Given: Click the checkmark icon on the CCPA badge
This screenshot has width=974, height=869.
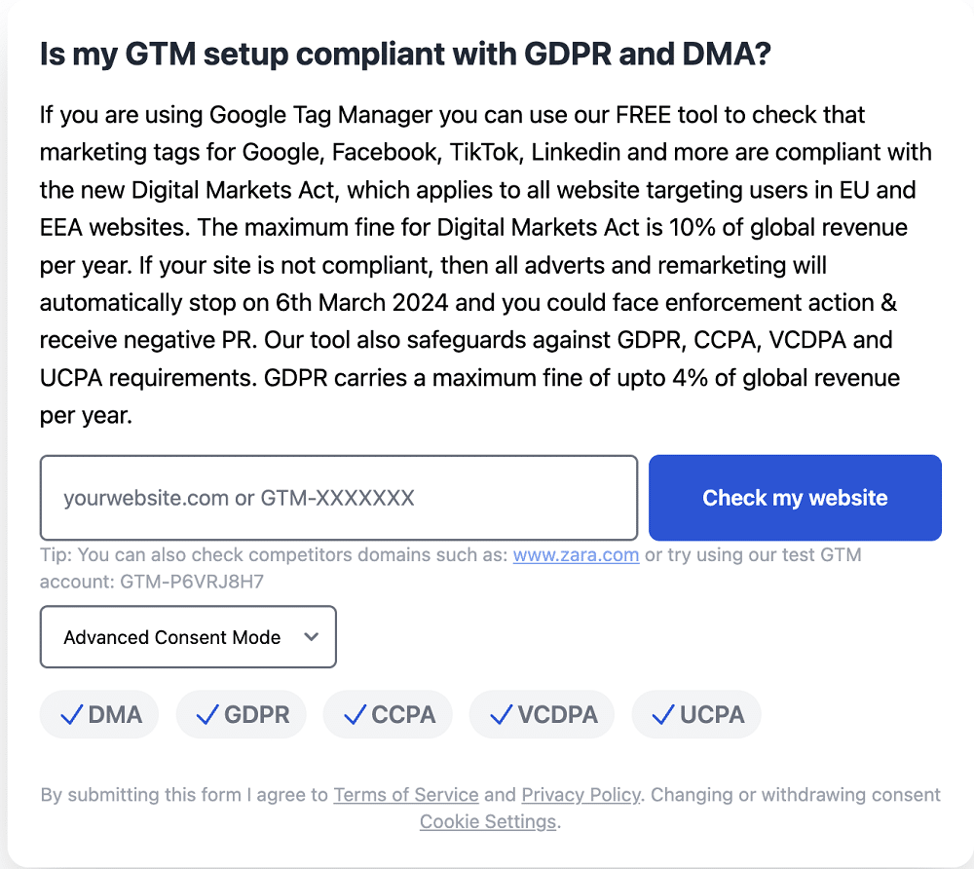Looking at the screenshot, I should [x=354, y=714].
